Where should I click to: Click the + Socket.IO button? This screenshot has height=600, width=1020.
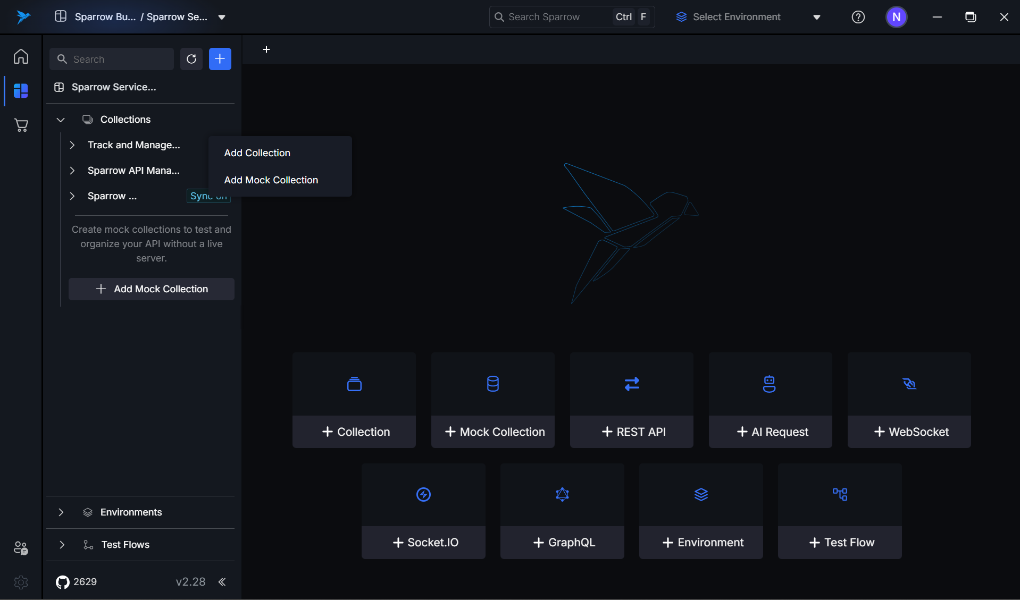[423, 542]
